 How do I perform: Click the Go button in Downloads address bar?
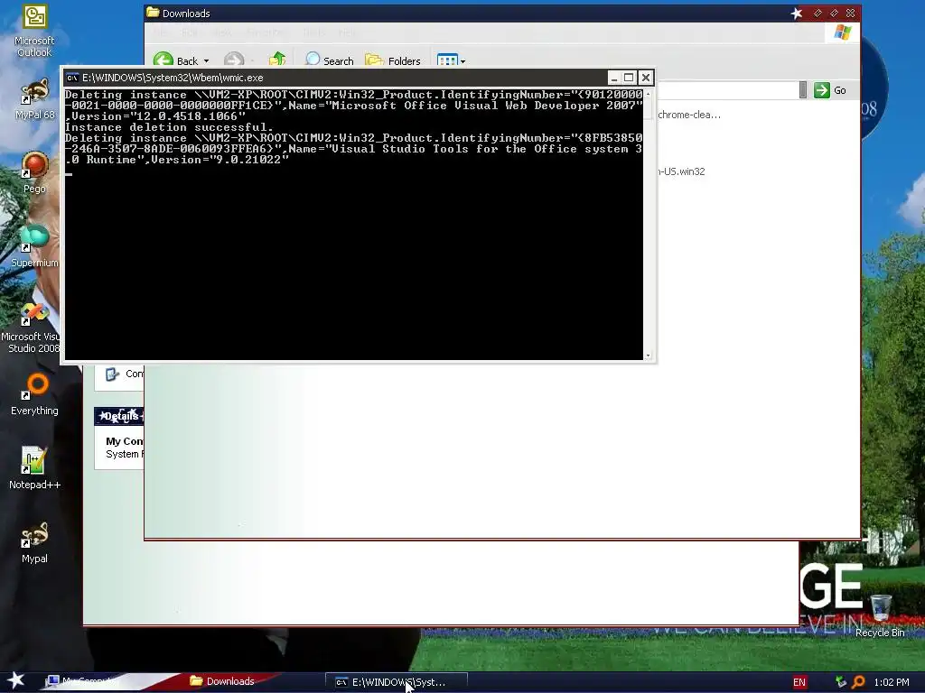830,90
